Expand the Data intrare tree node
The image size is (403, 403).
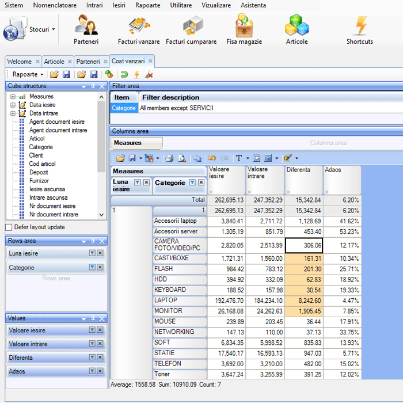(x=13, y=113)
